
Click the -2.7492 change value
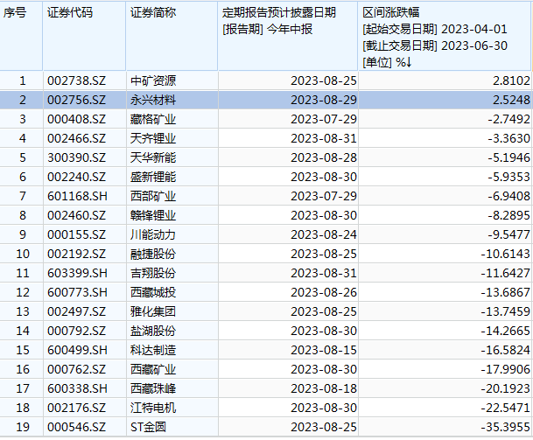(x=508, y=119)
